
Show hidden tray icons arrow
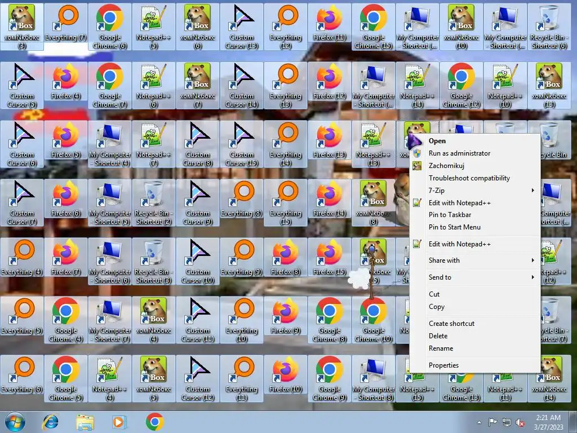[479, 422]
